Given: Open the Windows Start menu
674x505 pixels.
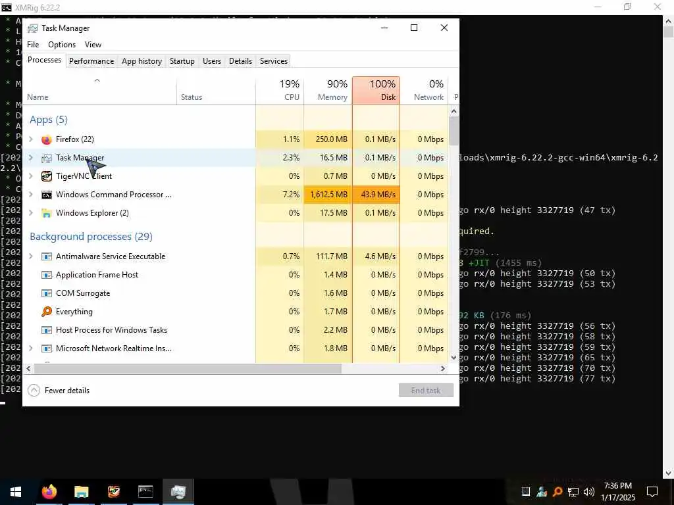Looking at the screenshot, I should click(x=16, y=492).
